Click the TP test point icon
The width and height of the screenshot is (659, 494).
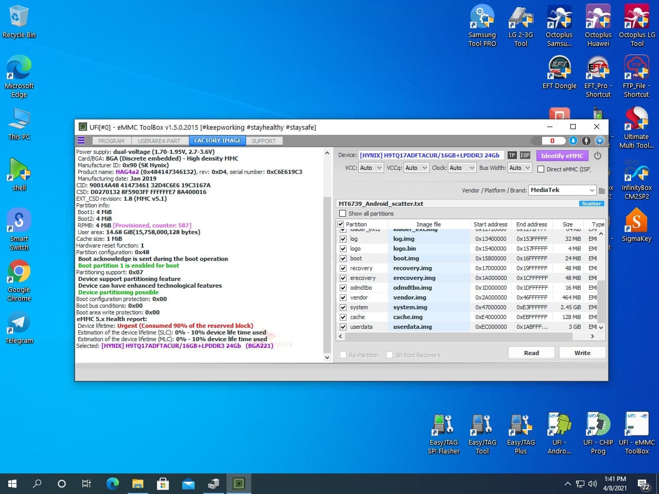(x=512, y=155)
